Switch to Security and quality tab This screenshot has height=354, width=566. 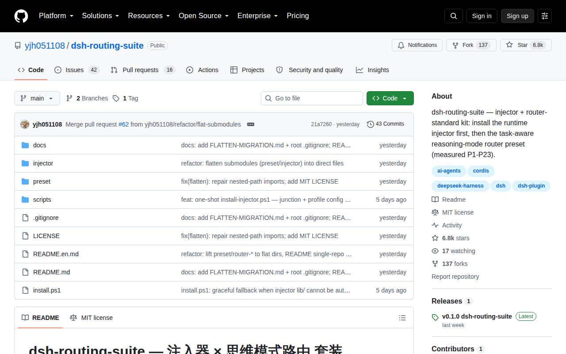point(310,70)
